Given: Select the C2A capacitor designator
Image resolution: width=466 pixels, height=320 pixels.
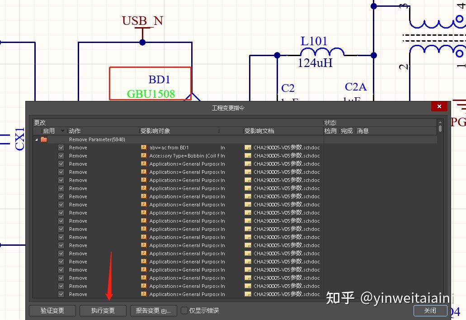Looking at the screenshot, I should pyautogui.click(x=355, y=86).
